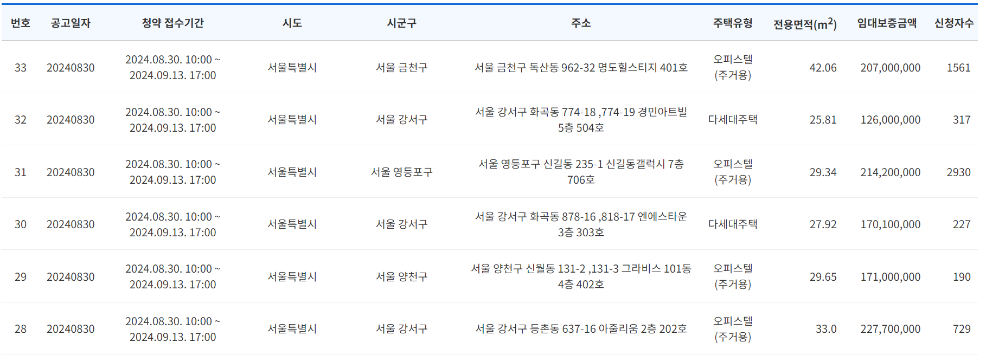Click the 시군구 column header

pos(401,23)
